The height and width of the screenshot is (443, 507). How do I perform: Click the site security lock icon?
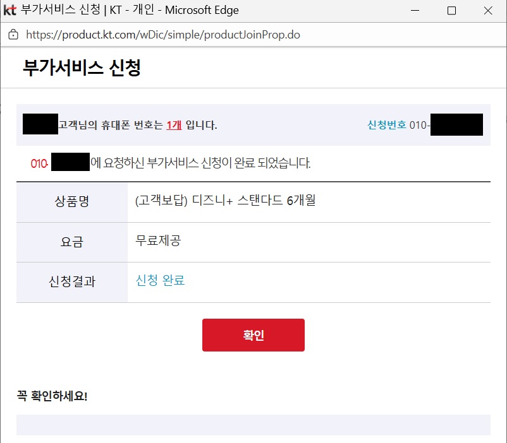(x=14, y=35)
